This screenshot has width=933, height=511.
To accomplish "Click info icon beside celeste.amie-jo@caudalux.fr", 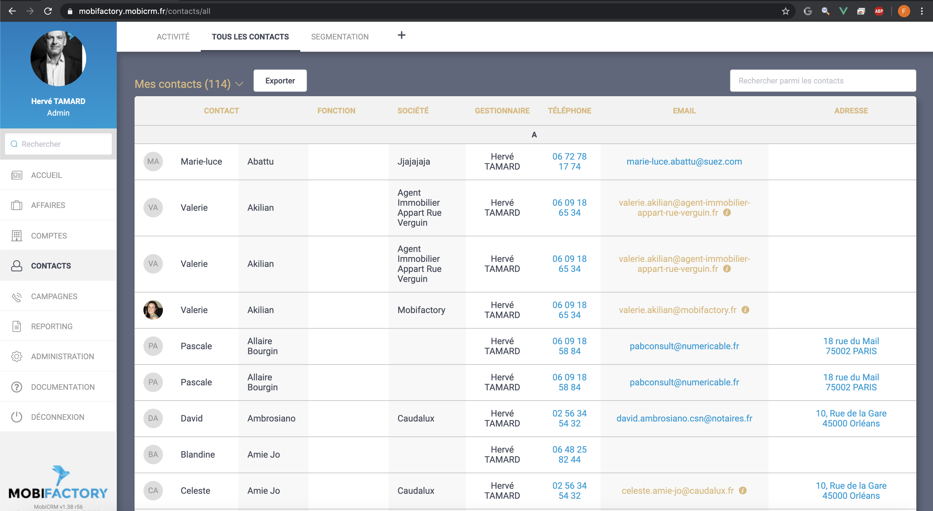I will point(743,490).
